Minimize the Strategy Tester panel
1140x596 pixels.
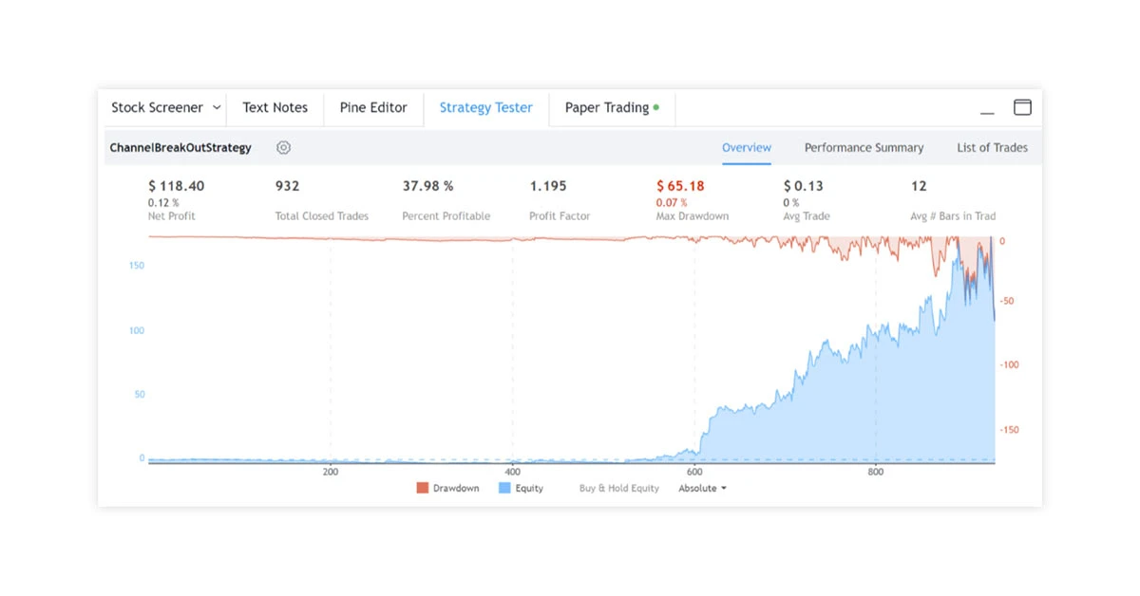click(987, 110)
